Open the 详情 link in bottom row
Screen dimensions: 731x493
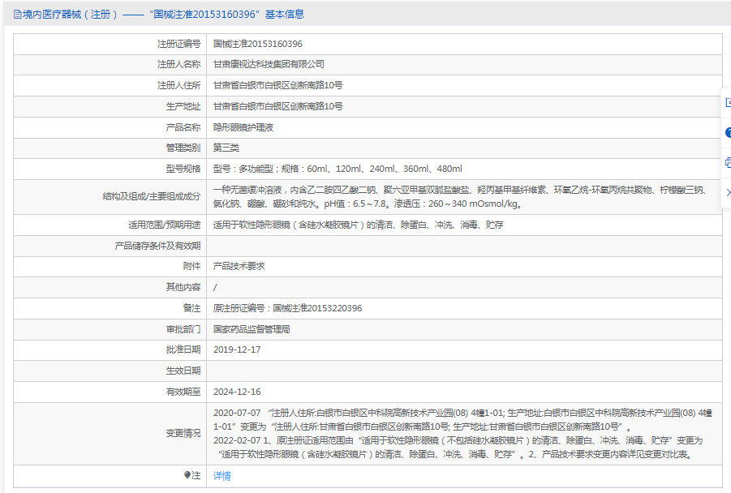pyautogui.click(x=221, y=476)
